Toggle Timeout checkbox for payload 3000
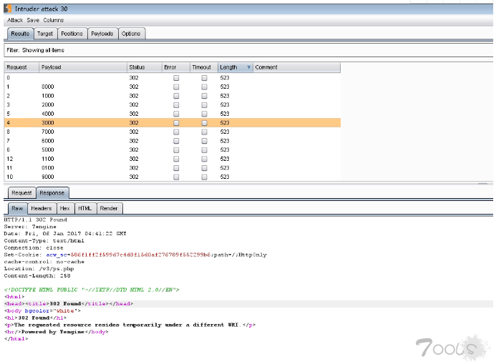Viewport: 496px width, 364px height. [x=205, y=122]
